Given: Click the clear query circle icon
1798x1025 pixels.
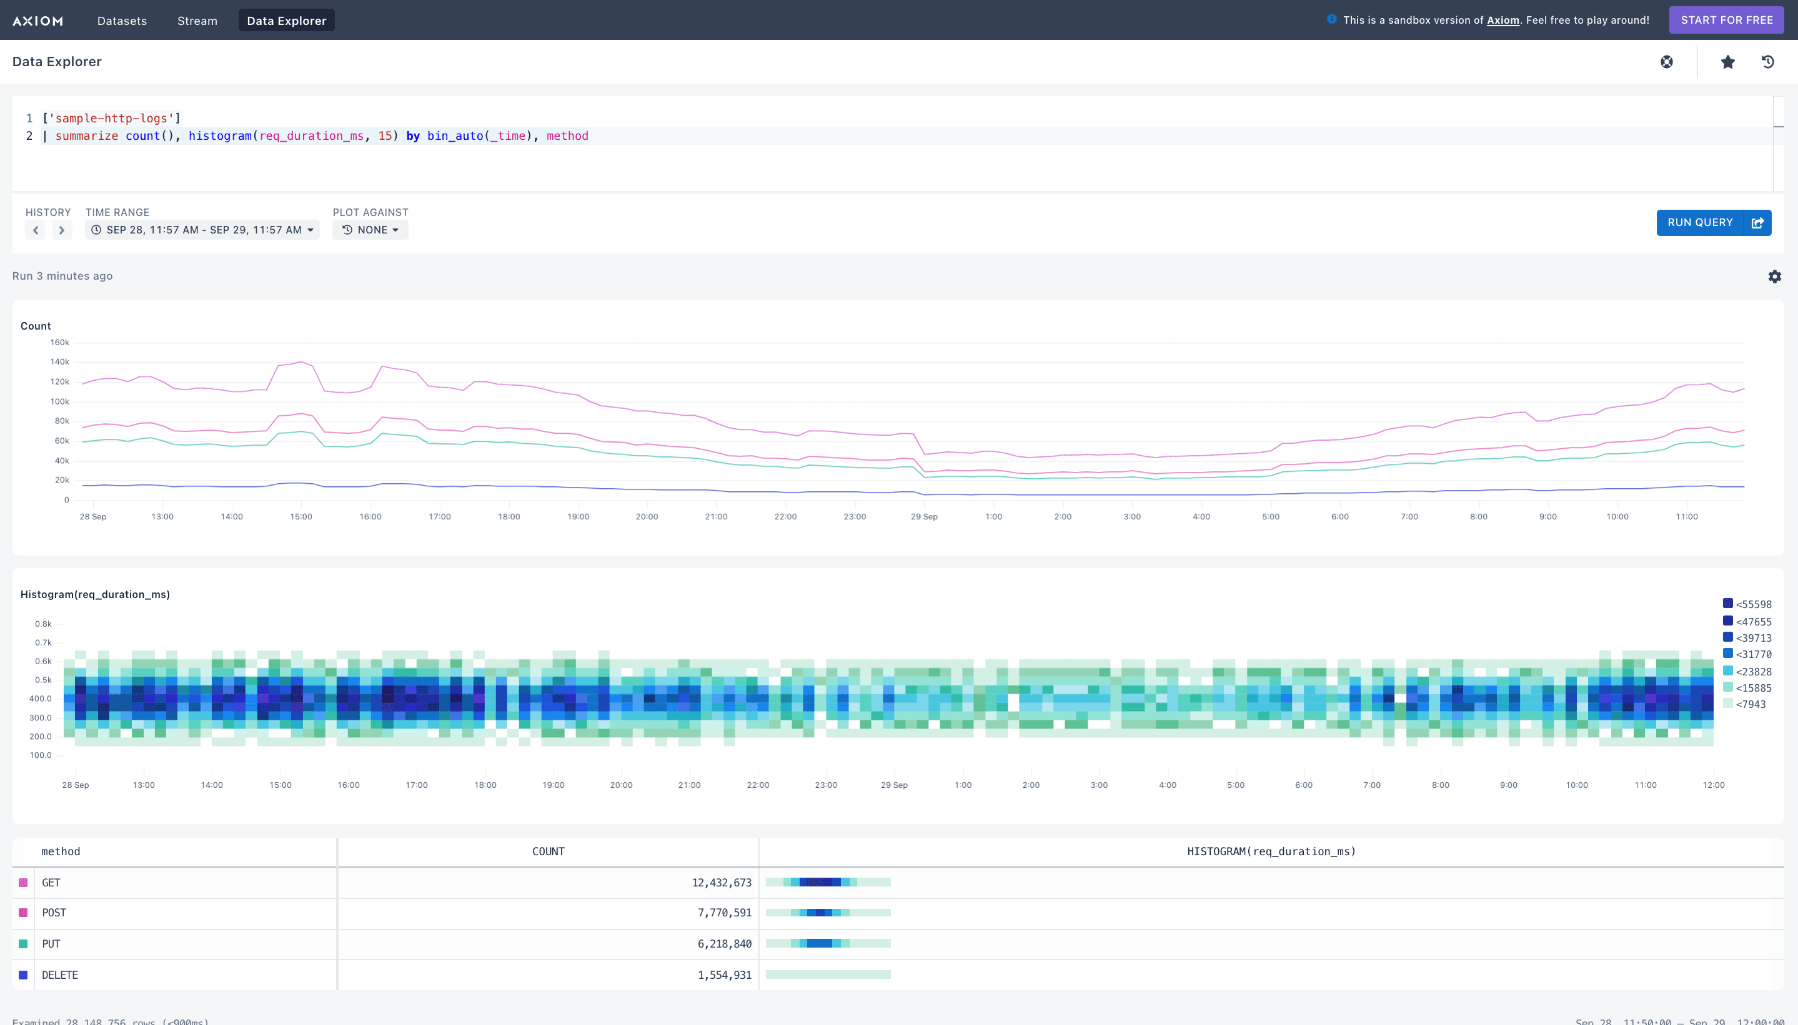Looking at the screenshot, I should 1666,62.
